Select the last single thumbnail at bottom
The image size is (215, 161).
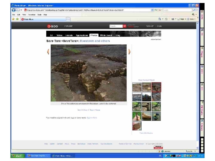pos(137,126)
